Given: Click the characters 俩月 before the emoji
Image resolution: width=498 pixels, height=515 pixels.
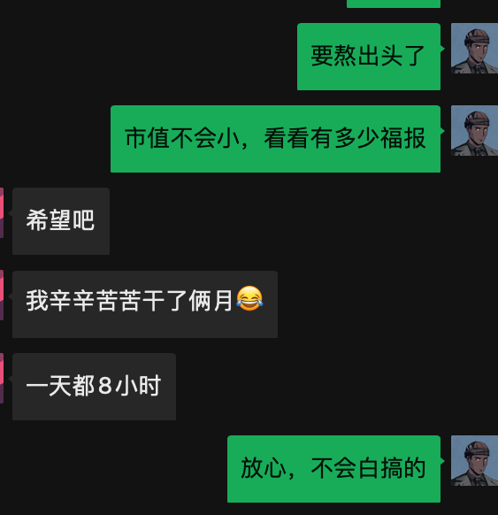Looking at the screenshot, I should coord(211,300).
